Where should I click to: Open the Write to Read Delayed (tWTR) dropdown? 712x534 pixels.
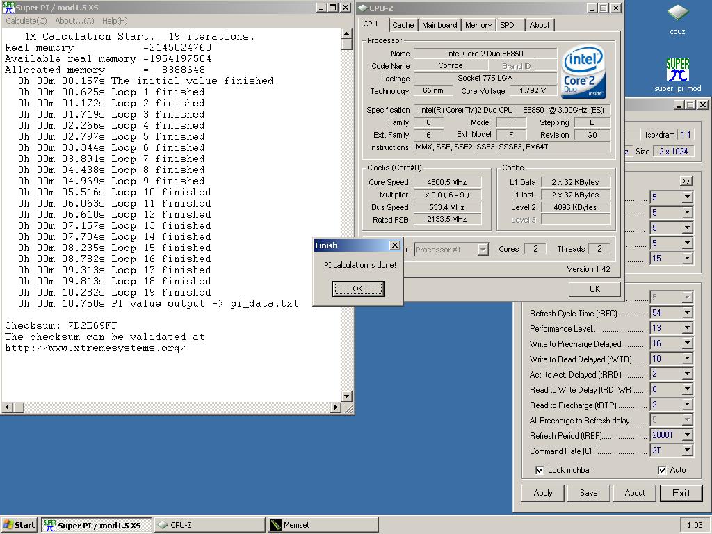coord(687,359)
